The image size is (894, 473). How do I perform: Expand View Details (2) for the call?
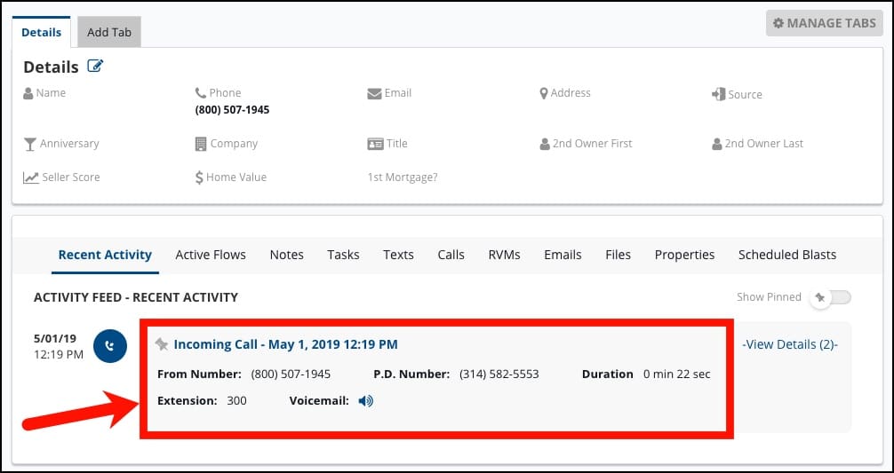click(x=789, y=344)
